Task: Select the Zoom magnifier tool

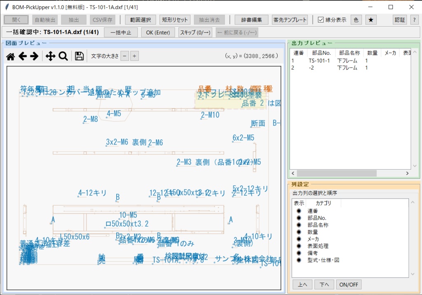Action: [63, 56]
